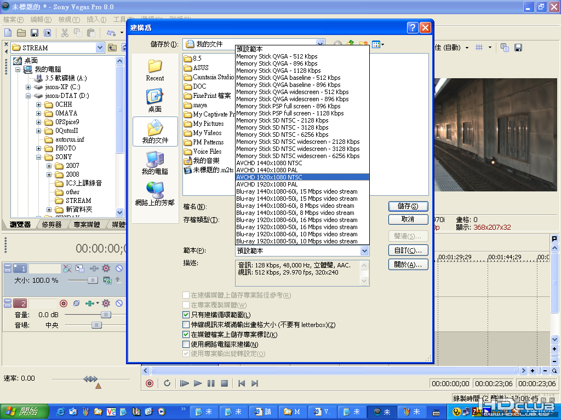The height and width of the screenshot is (420, 561).
Task: Click the stop playback button
Action: click(x=224, y=383)
